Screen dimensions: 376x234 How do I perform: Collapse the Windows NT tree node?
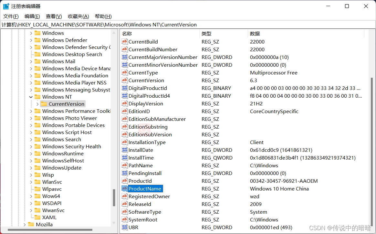[31, 97]
